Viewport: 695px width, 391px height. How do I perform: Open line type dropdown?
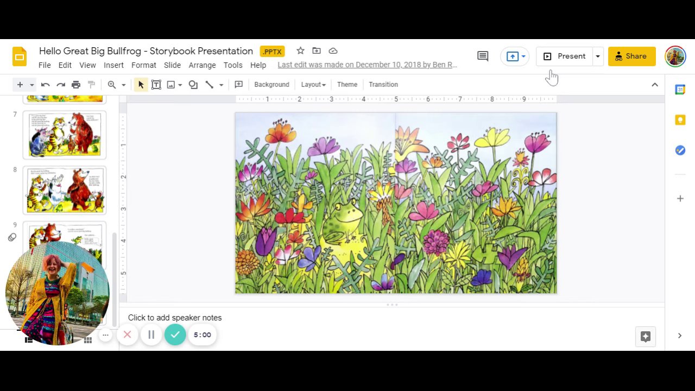coord(221,85)
